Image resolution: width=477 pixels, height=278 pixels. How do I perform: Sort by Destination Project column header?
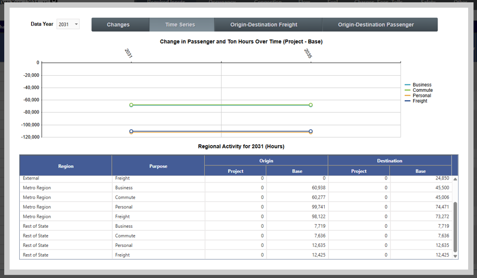tap(359, 171)
